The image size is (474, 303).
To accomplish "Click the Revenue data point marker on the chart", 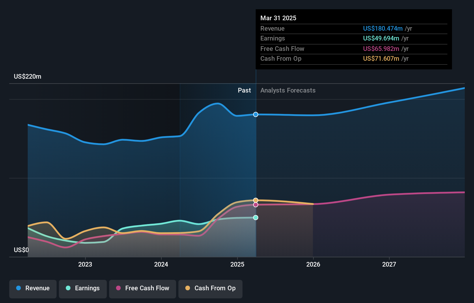I will click(x=256, y=114).
